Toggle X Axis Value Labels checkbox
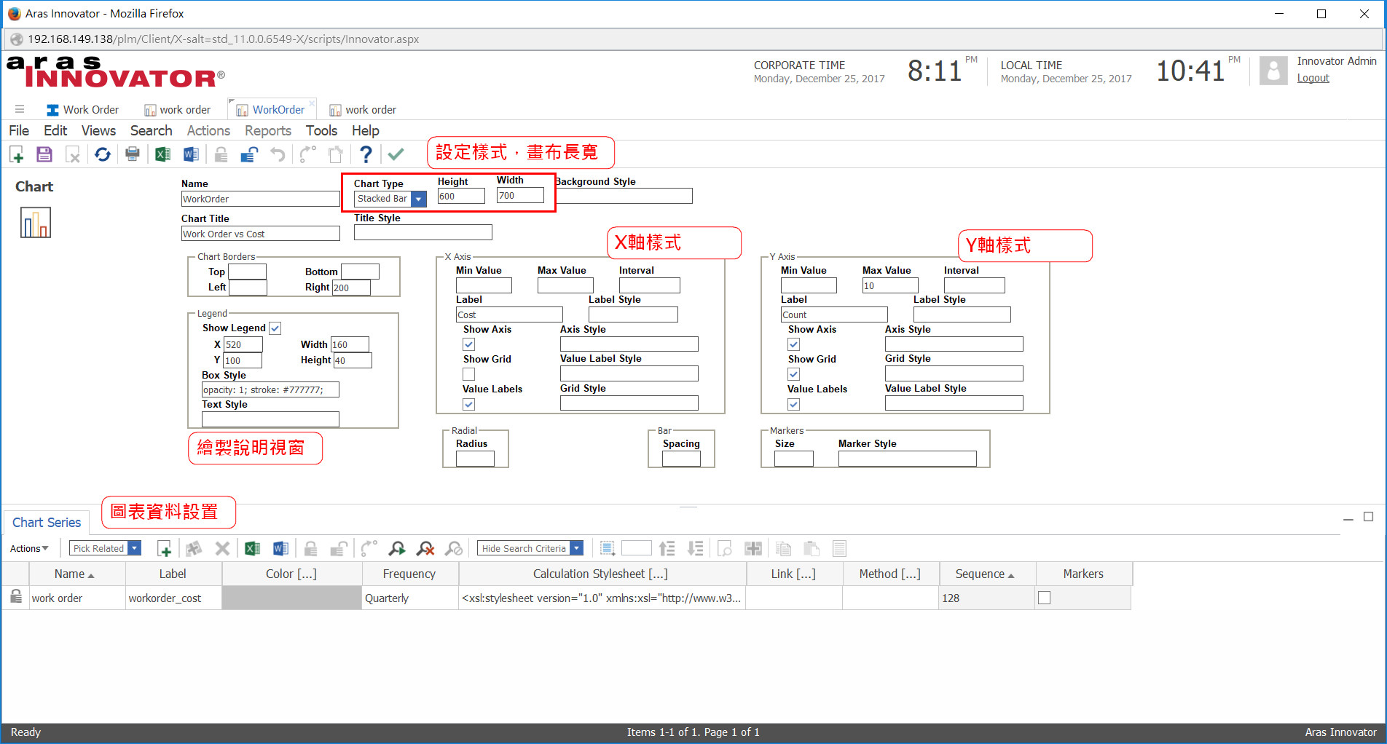The width and height of the screenshot is (1387, 744). [468, 404]
